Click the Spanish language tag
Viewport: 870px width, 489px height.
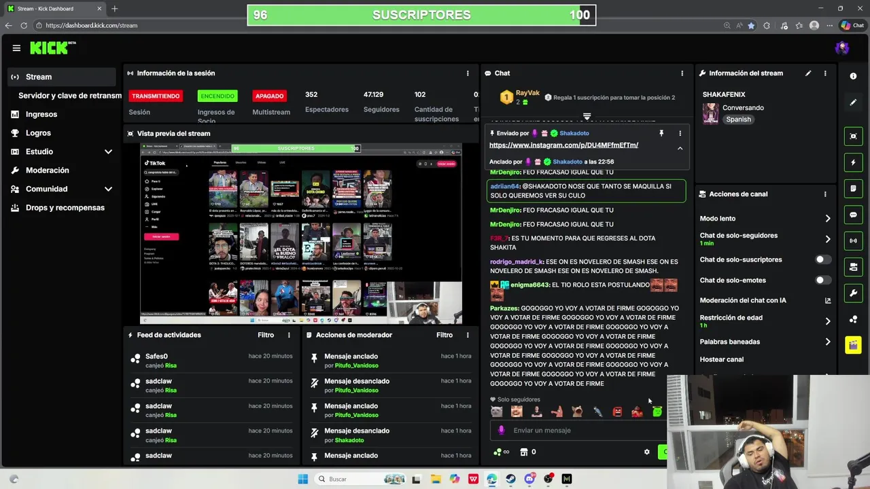tap(738, 120)
